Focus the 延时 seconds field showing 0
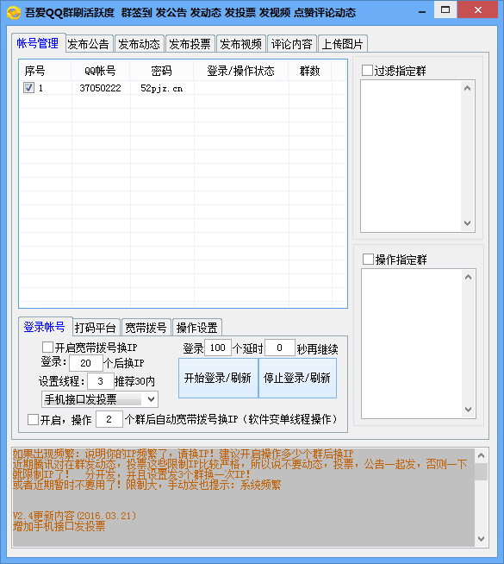 click(x=280, y=348)
